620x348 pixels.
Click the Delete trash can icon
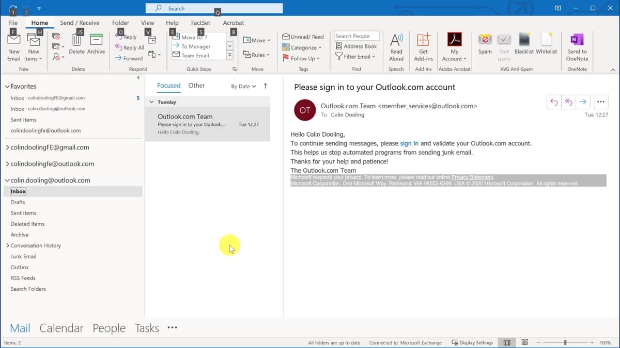click(x=76, y=40)
